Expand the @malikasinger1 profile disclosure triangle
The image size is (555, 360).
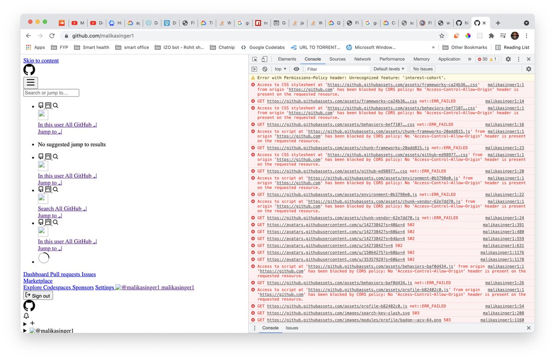click(x=25, y=331)
